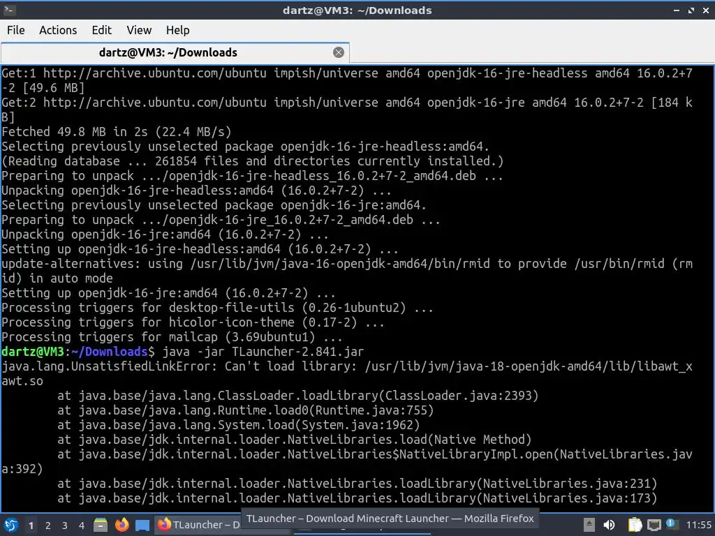
Task: Click 'ClassLoader.loadLibrary(ClassLoader.java:2393)' stack line
Action: pos(297,395)
